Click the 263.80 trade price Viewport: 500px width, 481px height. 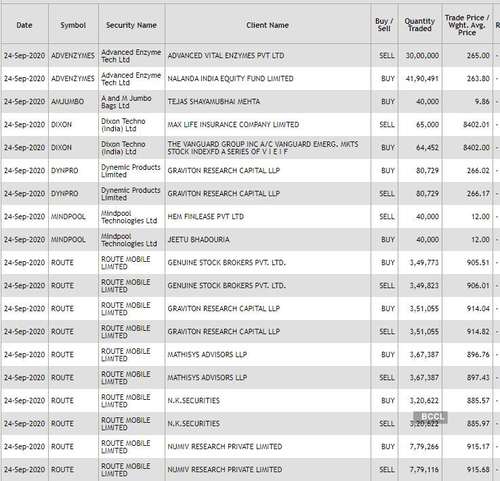click(x=478, y=78)
